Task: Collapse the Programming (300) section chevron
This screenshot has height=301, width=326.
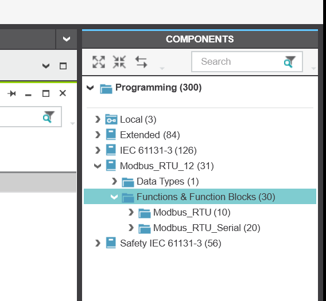Action: (90, 88)
